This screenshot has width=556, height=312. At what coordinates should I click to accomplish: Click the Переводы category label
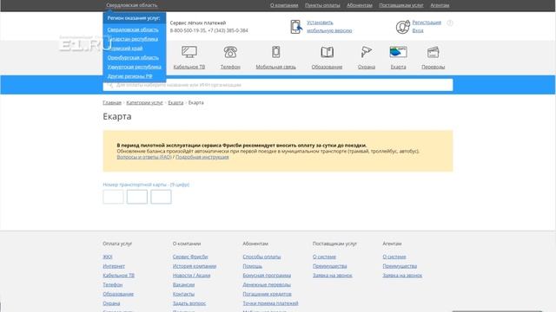pos(433,67)
